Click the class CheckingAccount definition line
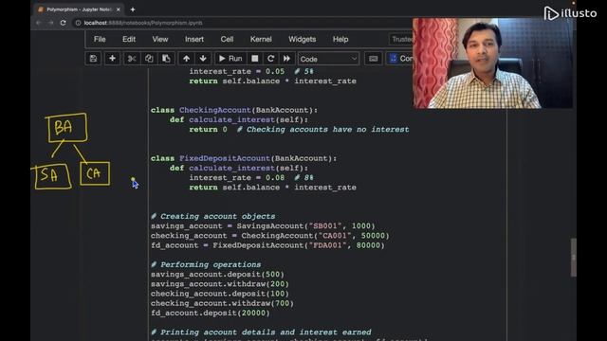The width and height of the screenshot is (607, 341). click(x=234, y=110)
